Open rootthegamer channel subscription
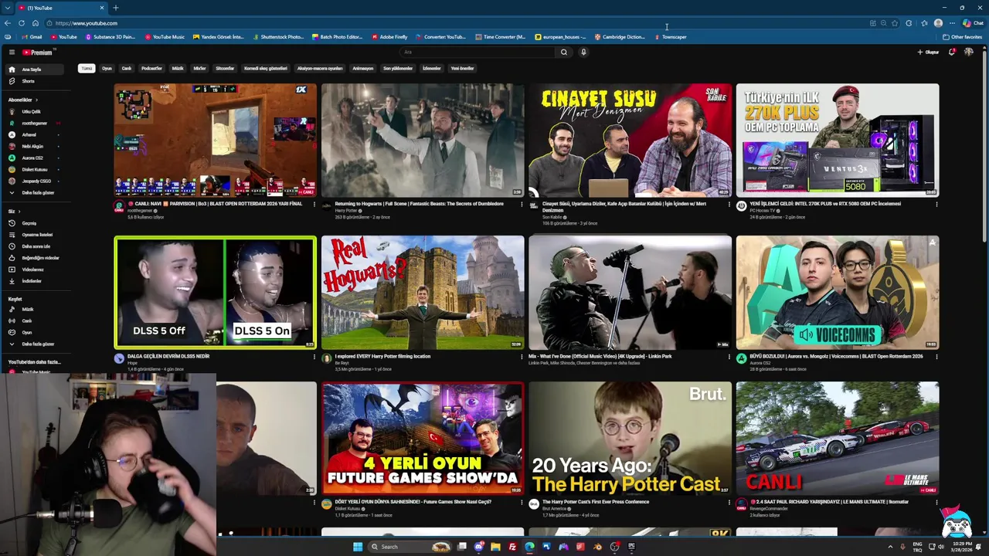 [35, 123]
